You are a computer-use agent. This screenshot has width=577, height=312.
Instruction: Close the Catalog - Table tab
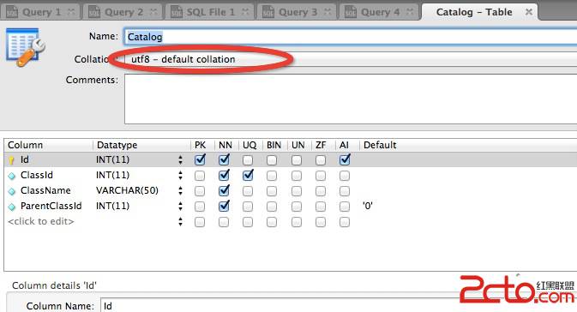click(529, 12)
